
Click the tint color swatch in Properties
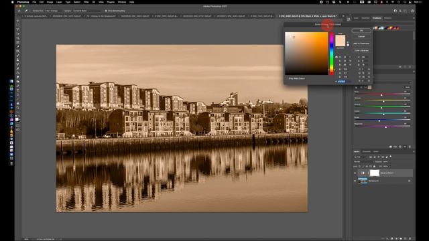click(369, 87)
